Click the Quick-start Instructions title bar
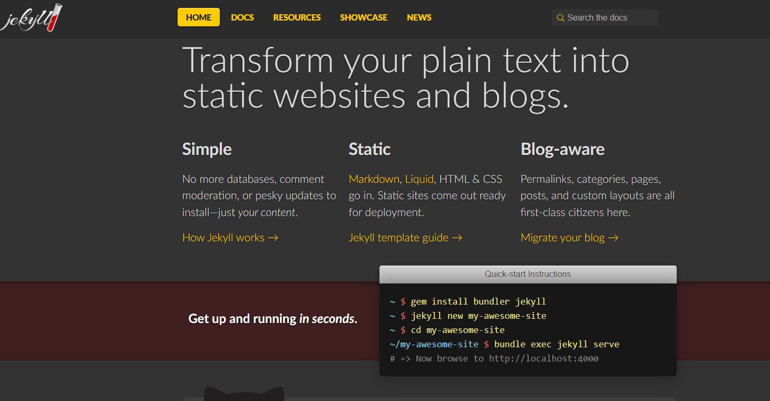This screenshot has height=401, width=770. 528,274
